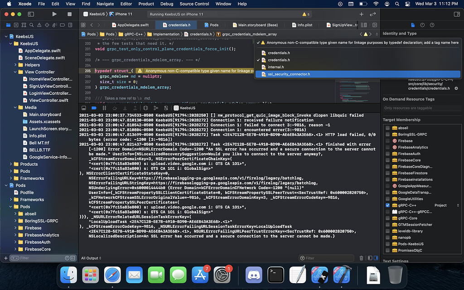
Task: Run the KeebsUS build
Action: (x=54, y=14)
